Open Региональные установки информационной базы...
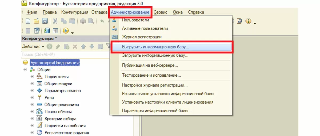The width and height of the screenshot is (320, 136). 171,94
